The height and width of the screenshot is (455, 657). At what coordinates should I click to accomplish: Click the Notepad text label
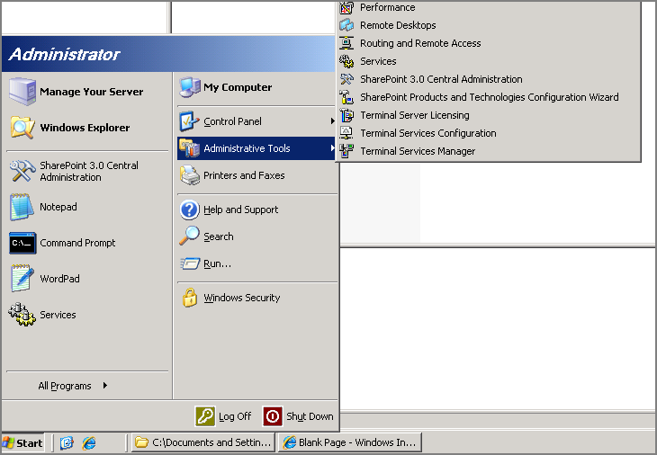click(58, 207)
